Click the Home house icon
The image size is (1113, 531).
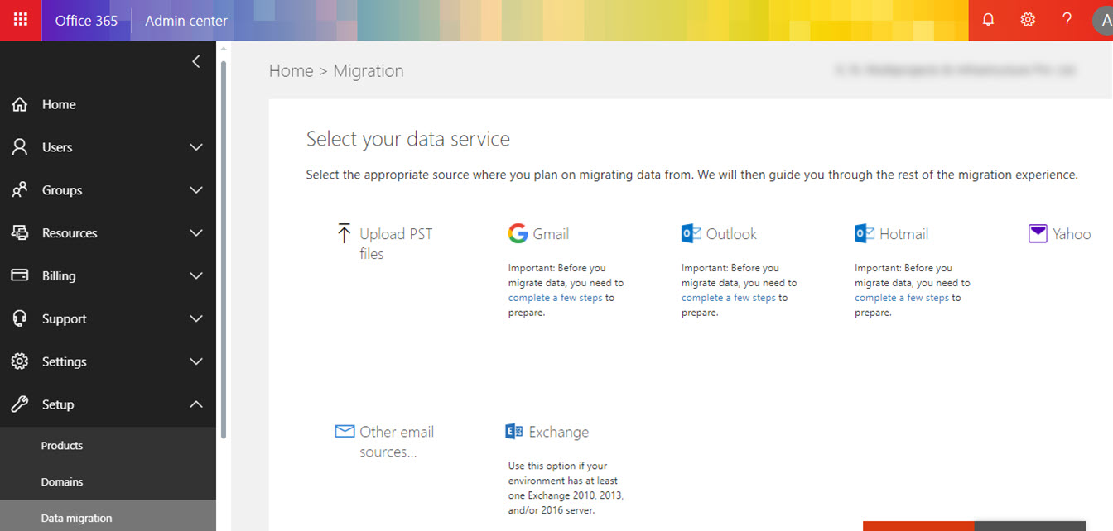[x=20, y=104]
